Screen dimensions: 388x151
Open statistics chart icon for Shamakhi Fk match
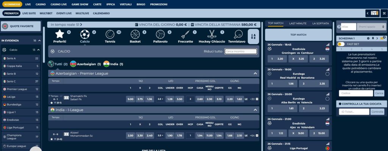pos(246,99)
